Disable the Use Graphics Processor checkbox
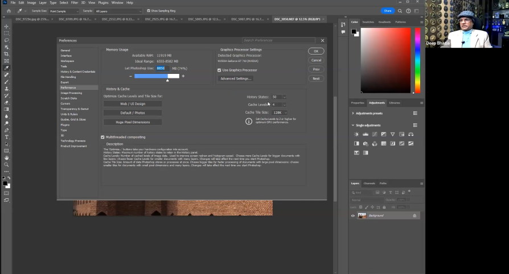 pos(219,70)
